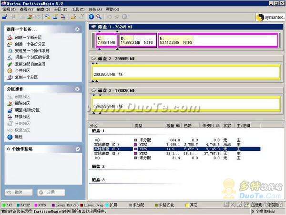Viewport: 286px width, 215px height.
Task: Click the 磁盘 2 group in partition list
Action: click(x=98, y=166)
